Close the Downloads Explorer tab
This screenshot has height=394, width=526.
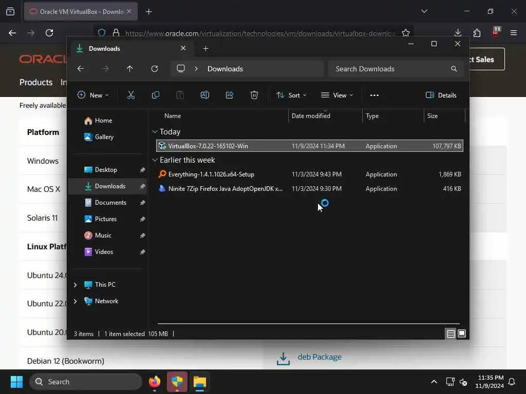coord(183,48)
